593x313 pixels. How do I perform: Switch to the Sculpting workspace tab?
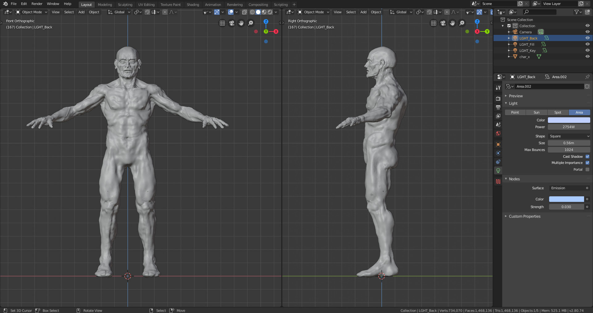point(125,4)
